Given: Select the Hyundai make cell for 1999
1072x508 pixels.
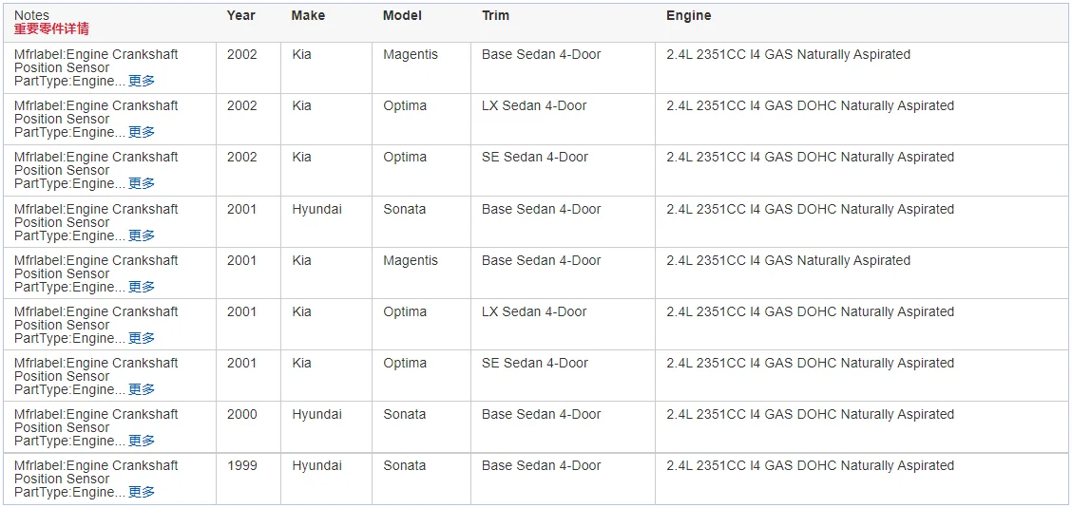Looking at the screenshot, I should [316, 465].
